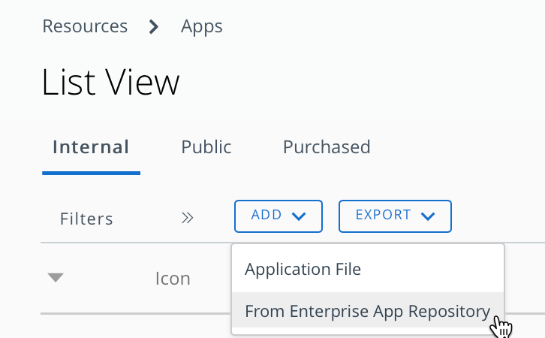This screenshot has width=545, height=338.
Task: Switch to the Public tab
Action: pyautogui.click(x=206, y=147)
